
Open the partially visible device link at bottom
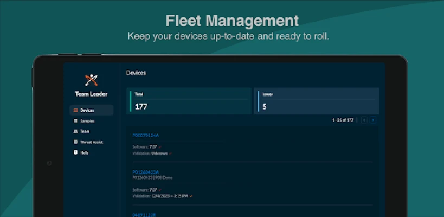point(145,214)
